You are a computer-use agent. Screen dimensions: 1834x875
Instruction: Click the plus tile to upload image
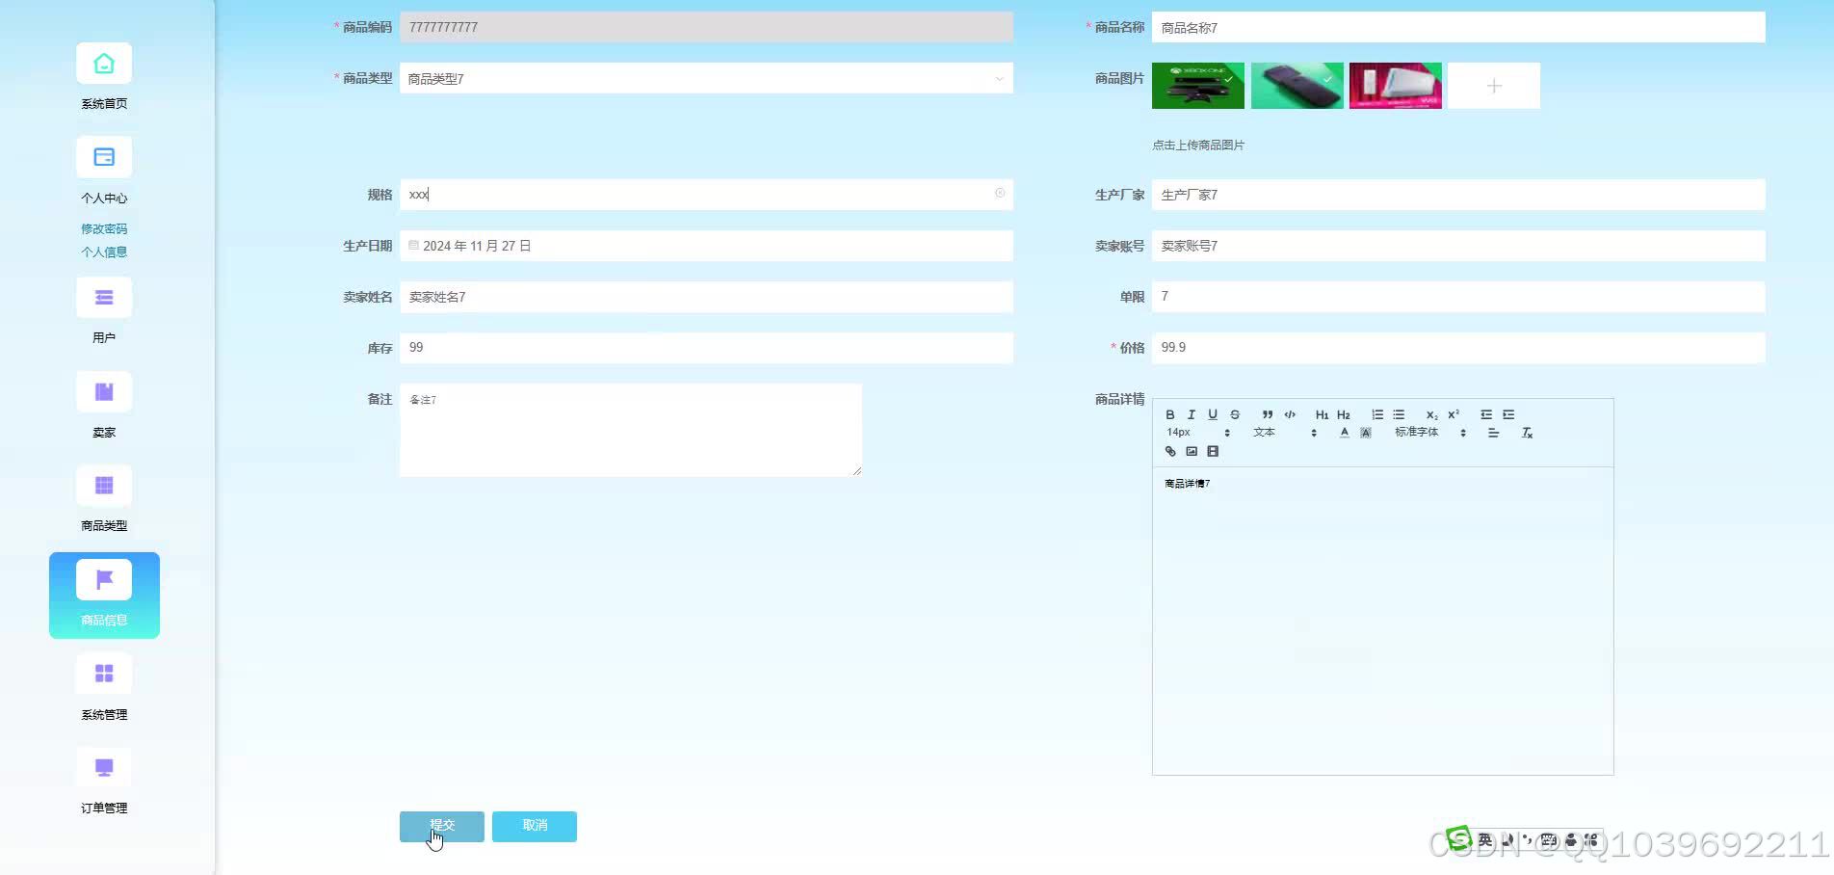(1493, 86)
